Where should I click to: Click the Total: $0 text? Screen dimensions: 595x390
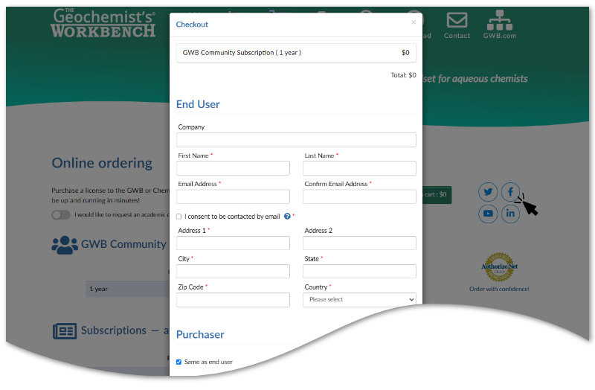[x=403, y=75]
